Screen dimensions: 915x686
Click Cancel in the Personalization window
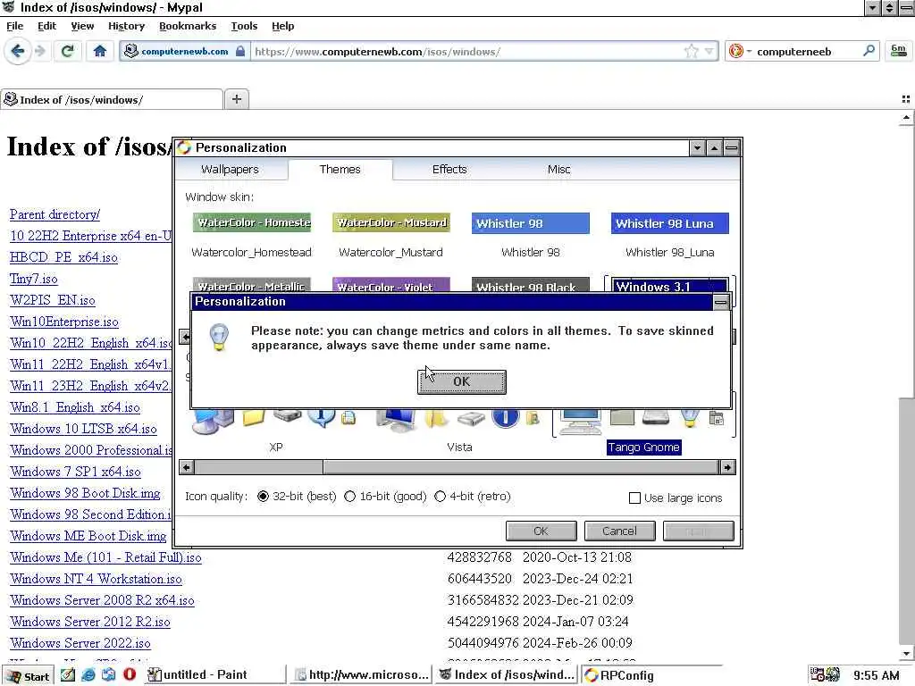tap(620, 531)
